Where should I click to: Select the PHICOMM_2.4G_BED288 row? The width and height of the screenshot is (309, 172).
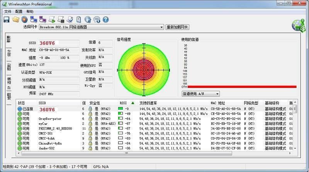155,128
